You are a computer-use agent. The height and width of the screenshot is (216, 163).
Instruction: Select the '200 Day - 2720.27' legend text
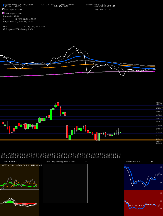[14, 14]
